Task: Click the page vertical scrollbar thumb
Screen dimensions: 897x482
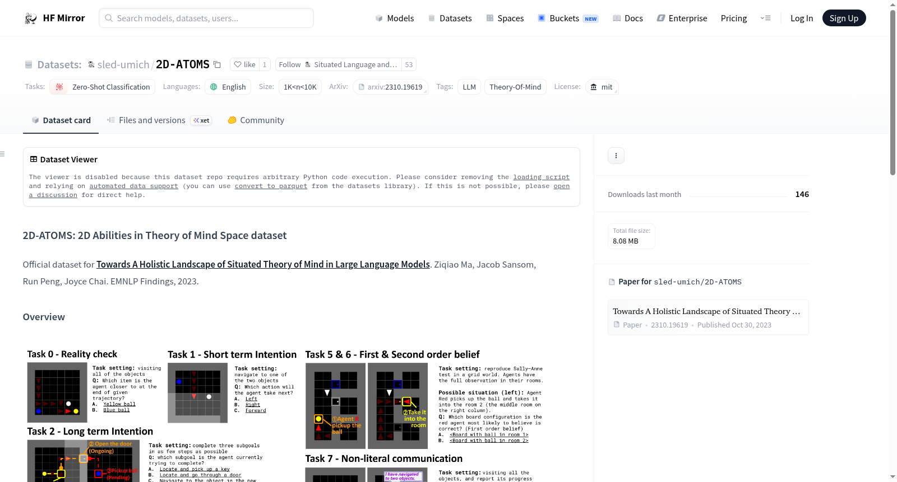Action: tap(893, 92)
